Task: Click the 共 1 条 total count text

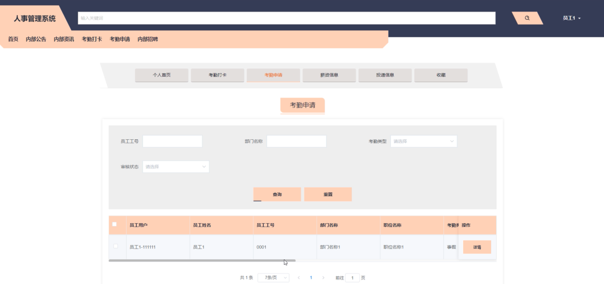Action: (x=247, y=277)
